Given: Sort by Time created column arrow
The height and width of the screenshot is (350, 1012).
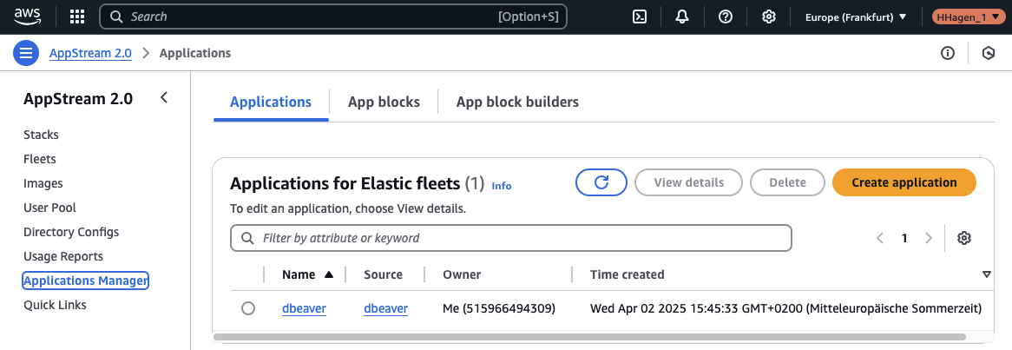Looking at the screenshot, I should coord(986,274).
